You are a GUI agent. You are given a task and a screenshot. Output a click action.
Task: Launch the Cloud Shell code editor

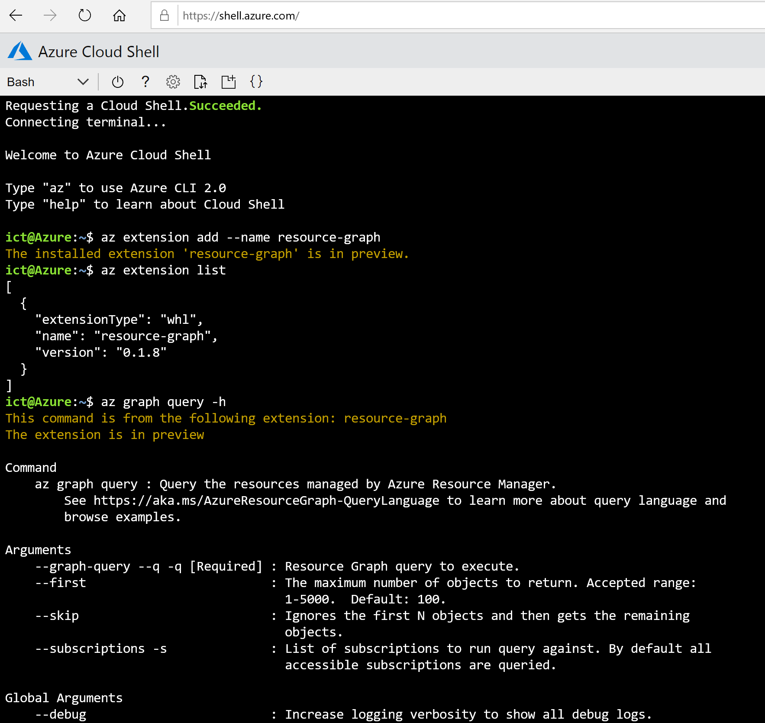click(x=256, y=82)
